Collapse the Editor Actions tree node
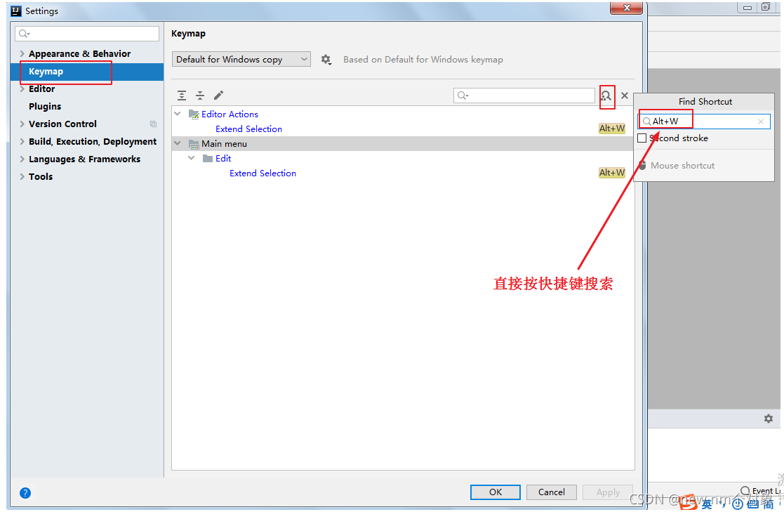 click(x=178, y=114)
